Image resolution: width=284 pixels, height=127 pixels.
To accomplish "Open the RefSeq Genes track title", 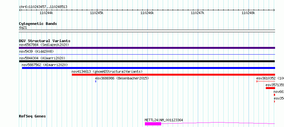I will (x=32, y=116).
